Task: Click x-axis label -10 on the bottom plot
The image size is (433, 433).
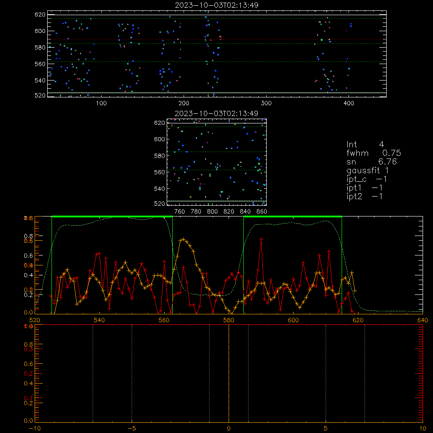Action: tap(35, 428)
